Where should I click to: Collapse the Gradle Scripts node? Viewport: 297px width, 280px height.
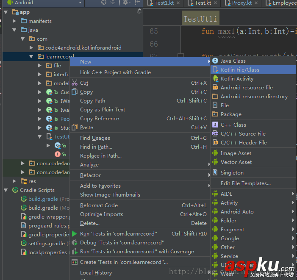tap(6, 190)
